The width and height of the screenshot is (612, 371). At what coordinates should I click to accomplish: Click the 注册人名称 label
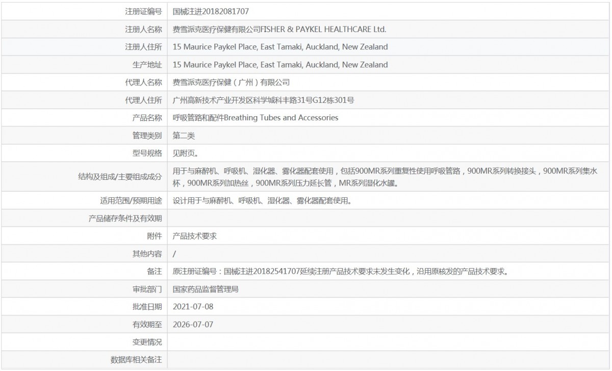[143, 29]
